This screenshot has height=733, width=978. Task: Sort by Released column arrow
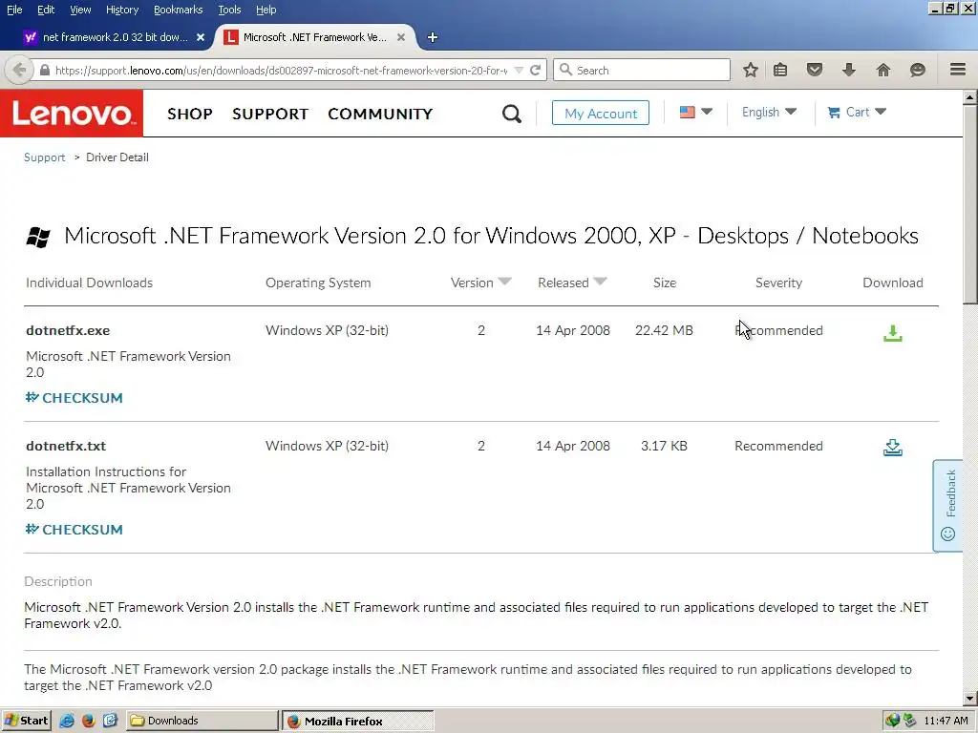[600, 282]
